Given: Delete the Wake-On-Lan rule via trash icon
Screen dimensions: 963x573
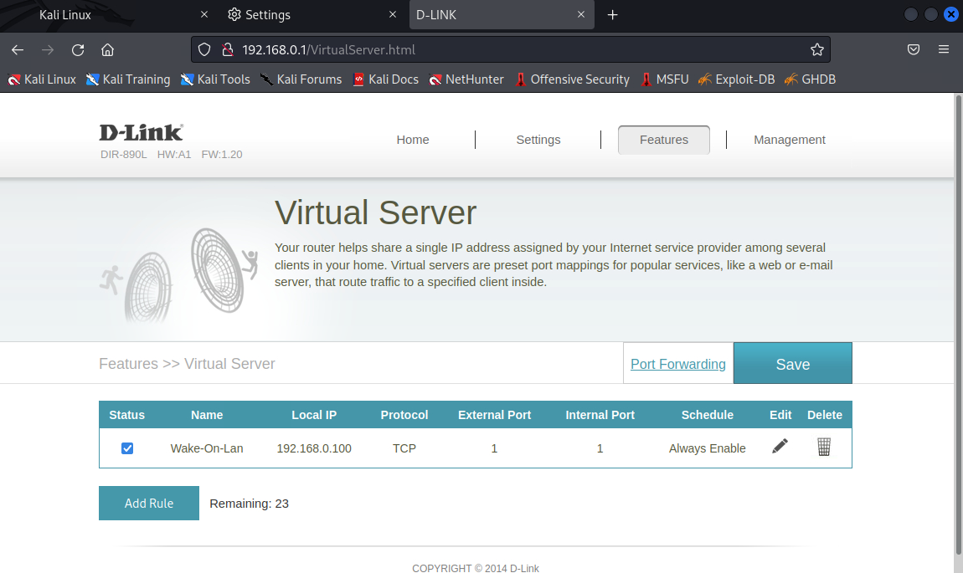Looking at the screenshot, I should tap(824, 447).
